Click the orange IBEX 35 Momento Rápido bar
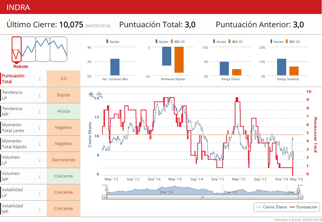The image size is (322, 222). tap(179, 60)
